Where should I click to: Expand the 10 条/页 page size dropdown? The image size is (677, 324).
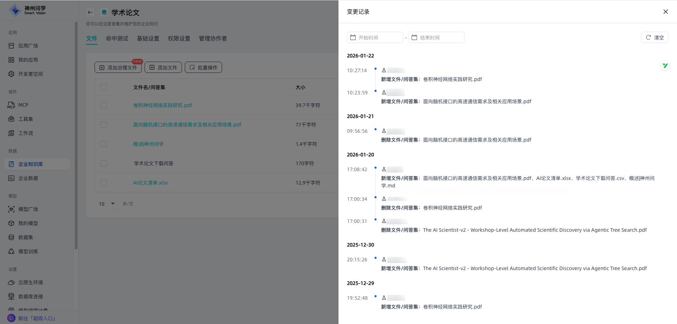(107, 204)
